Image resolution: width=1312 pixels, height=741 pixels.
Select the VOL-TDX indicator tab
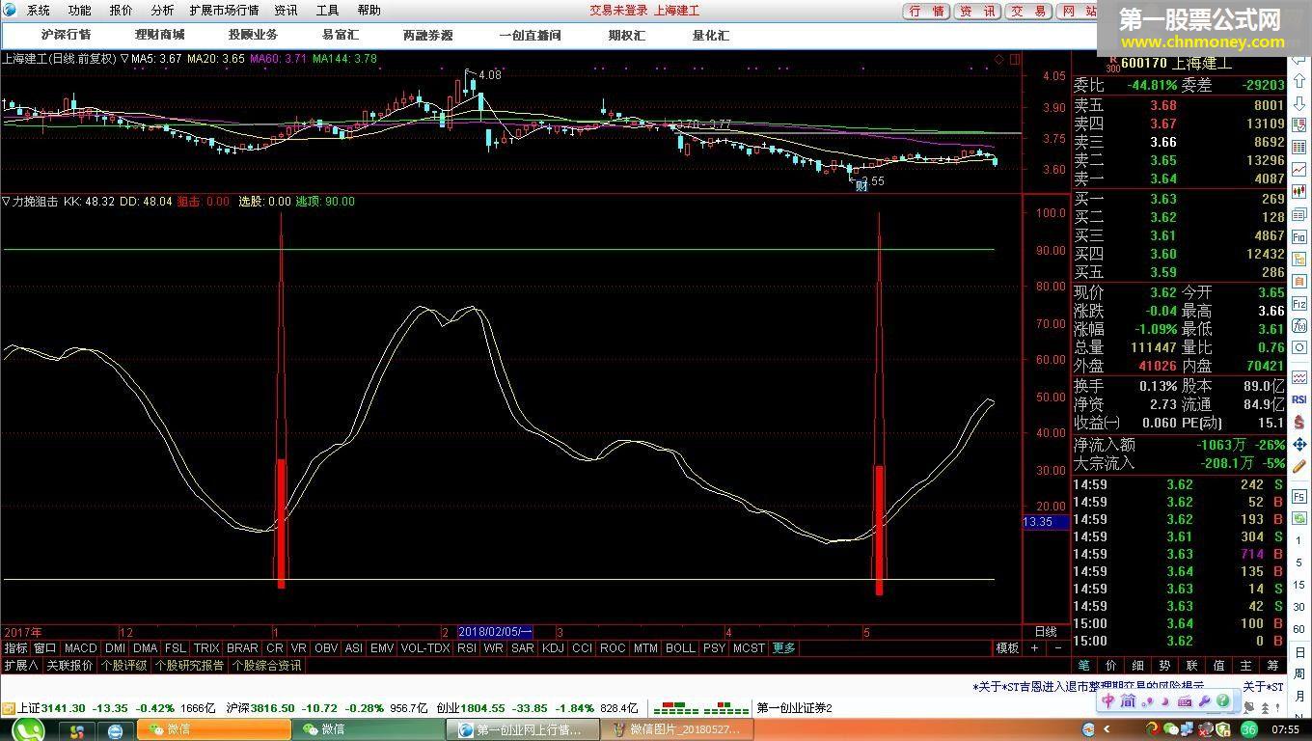click(x=425, y=648)
